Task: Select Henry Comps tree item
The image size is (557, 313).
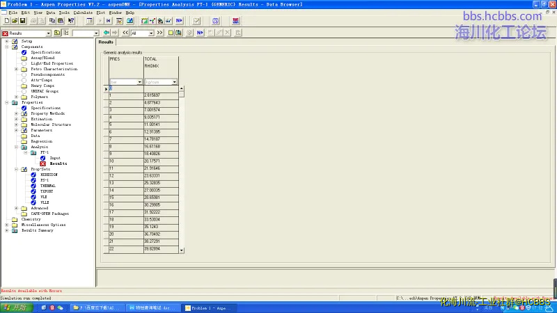Action: point(42,86)
